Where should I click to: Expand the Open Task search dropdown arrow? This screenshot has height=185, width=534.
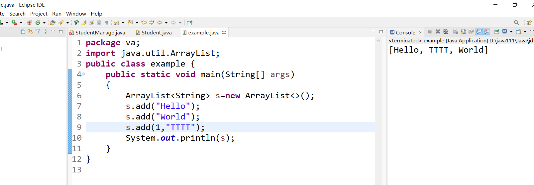67,23
